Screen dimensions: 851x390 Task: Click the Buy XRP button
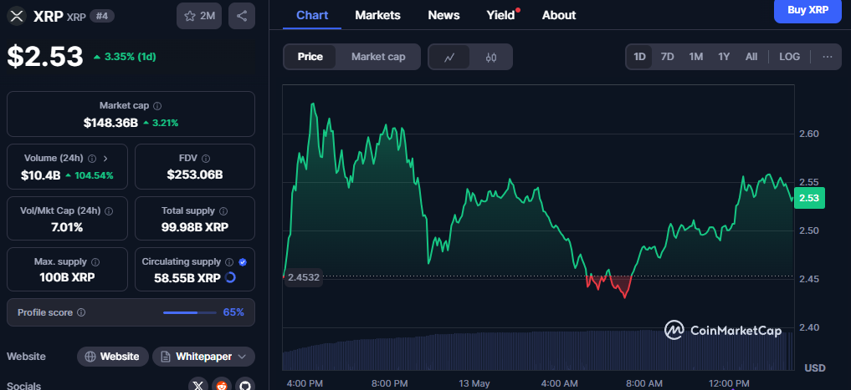click(x=807, y=10)
